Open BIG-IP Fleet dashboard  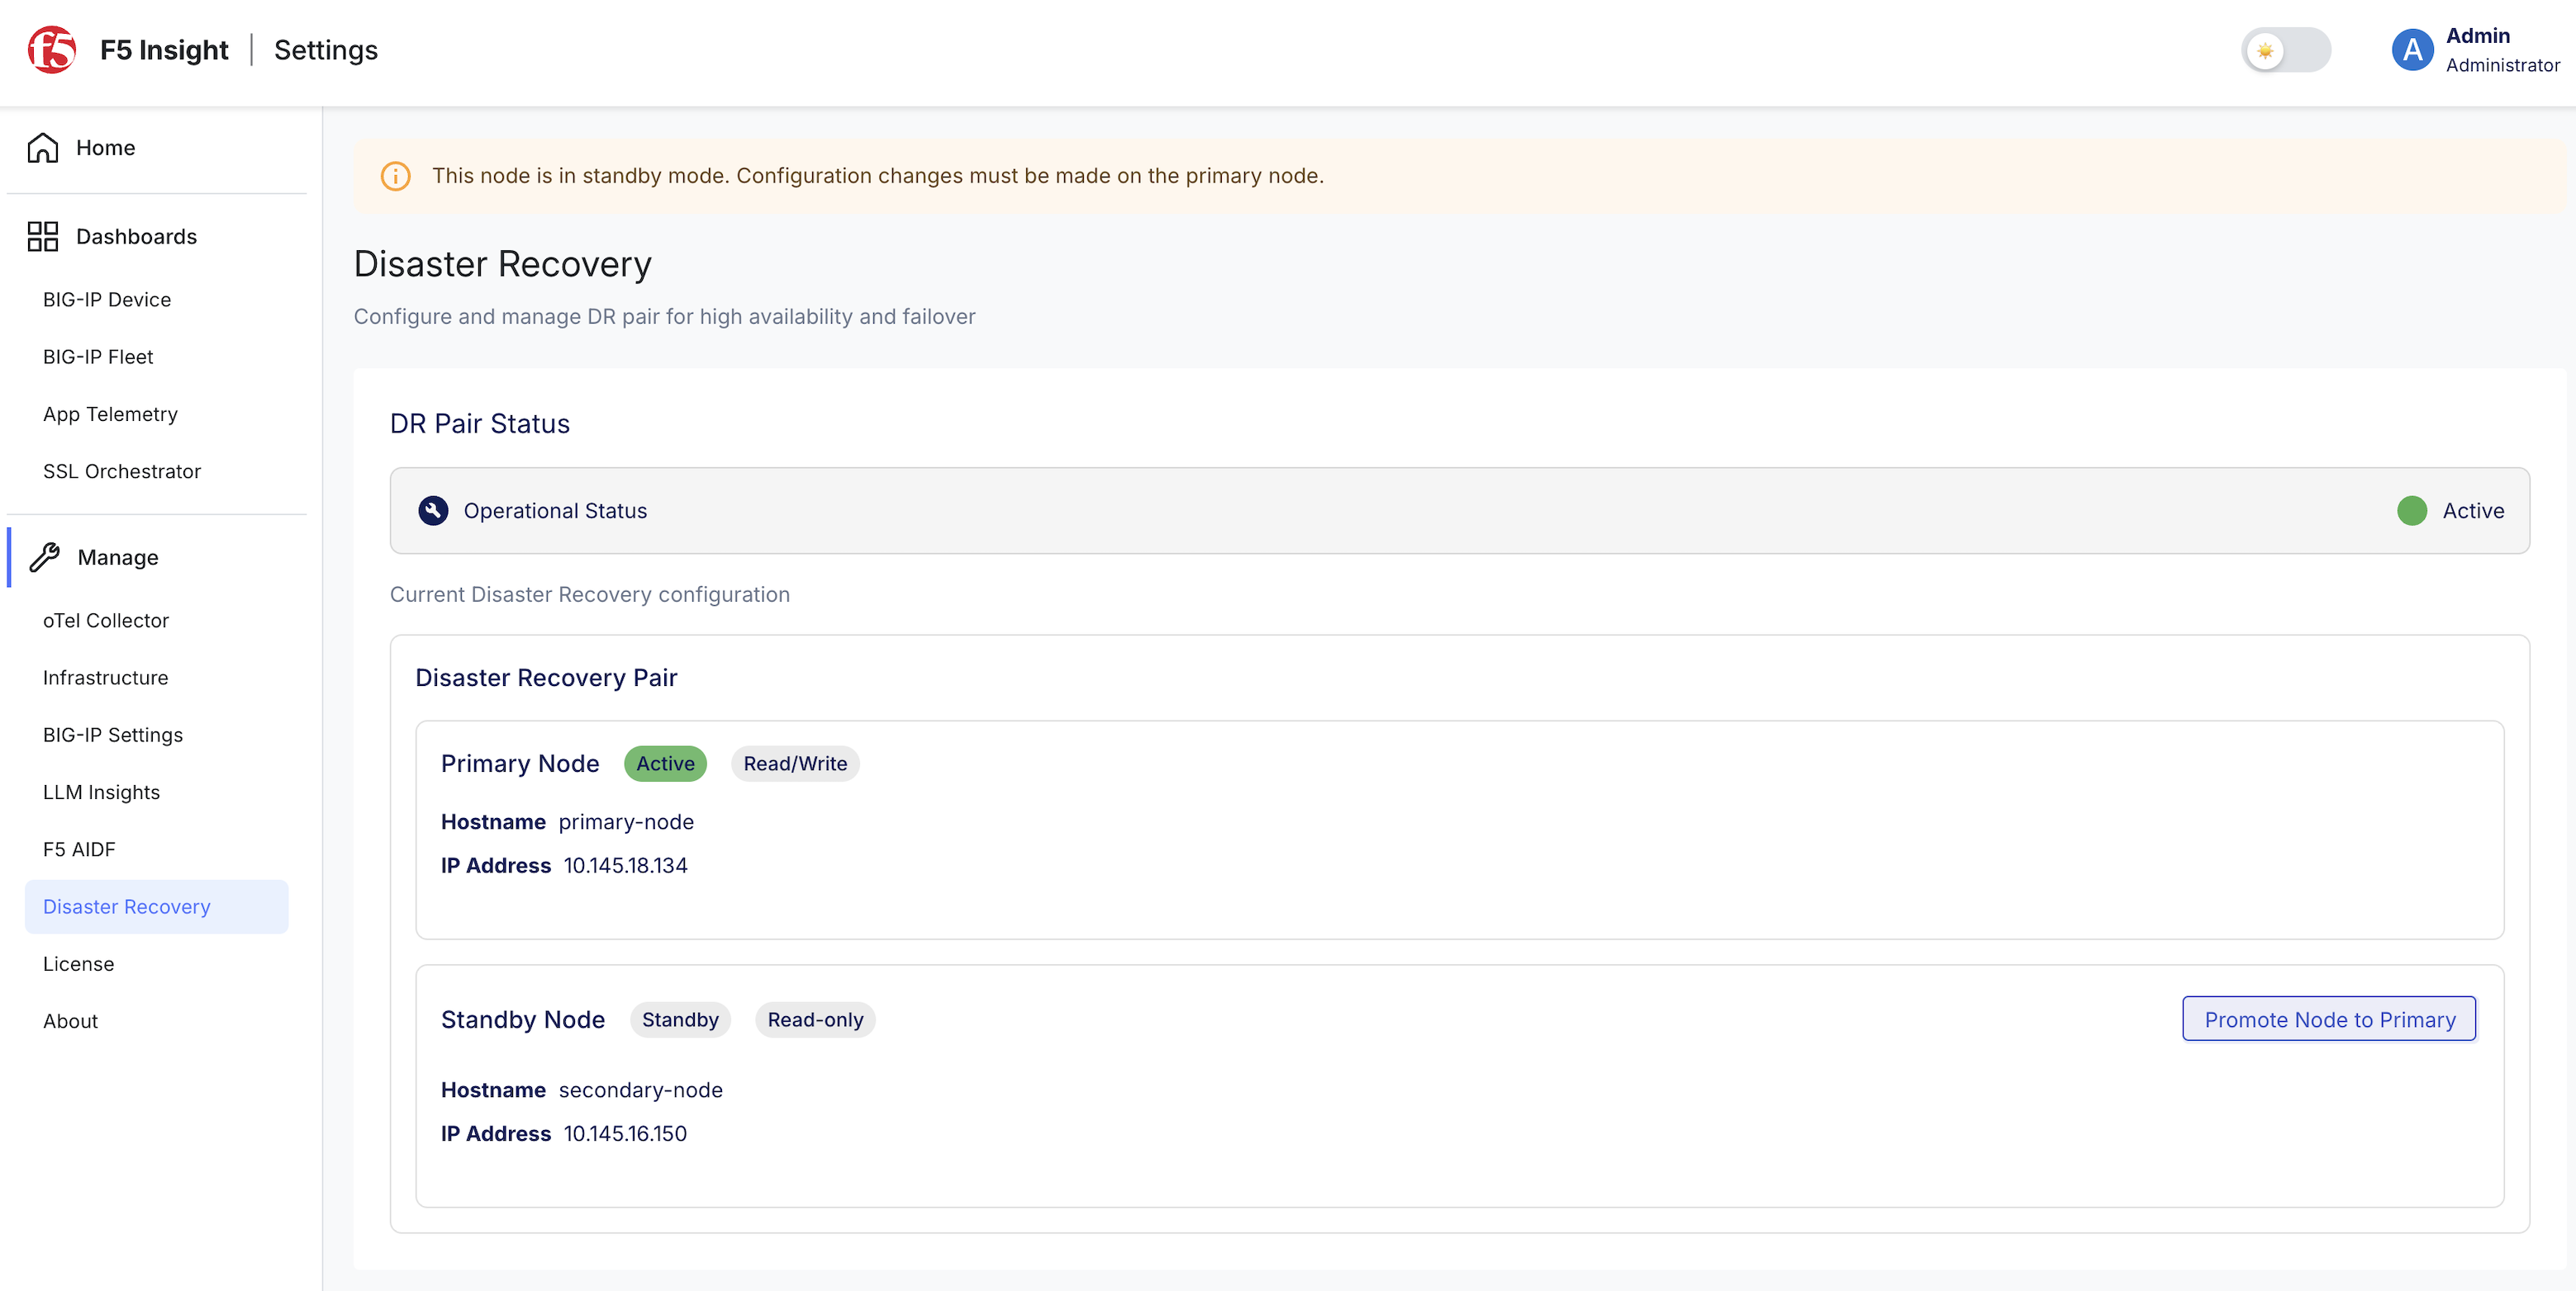[98, 357]
